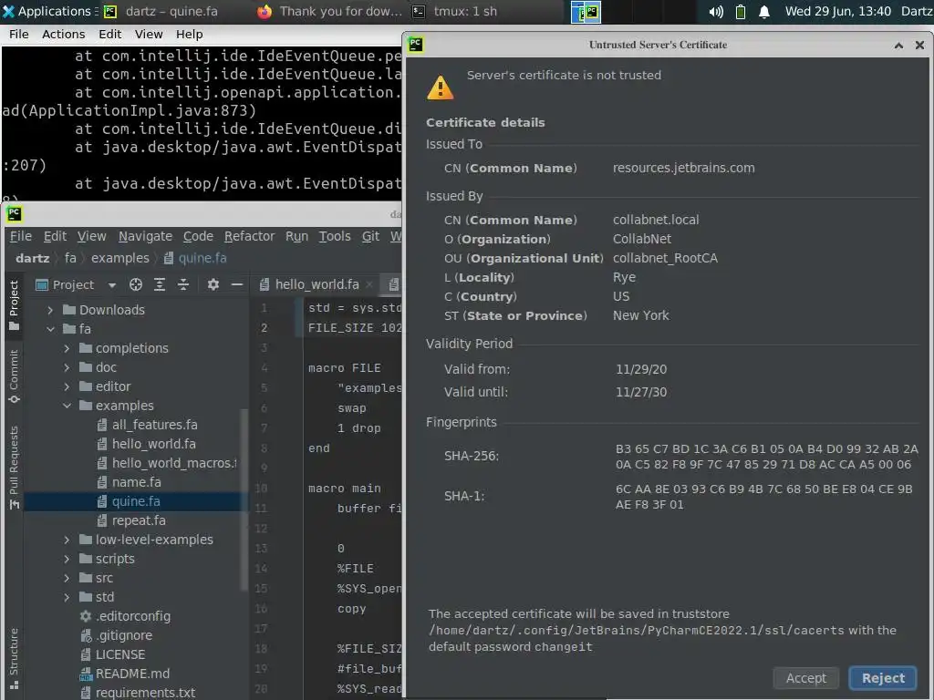Screen dimensions: 934x700
Task: Open PyCharm Tools menu
Action: (334, 236)
